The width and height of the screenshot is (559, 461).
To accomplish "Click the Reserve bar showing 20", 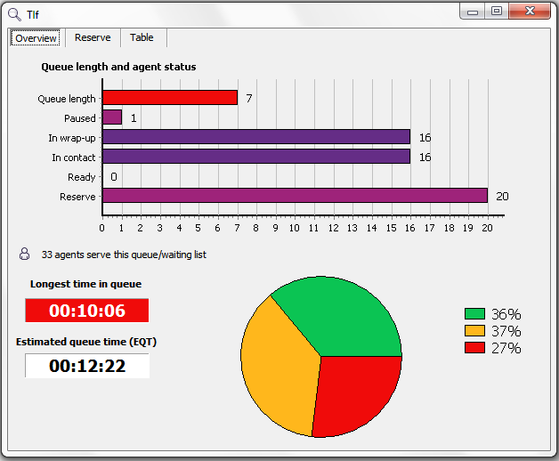I will [x=295, y=196].
